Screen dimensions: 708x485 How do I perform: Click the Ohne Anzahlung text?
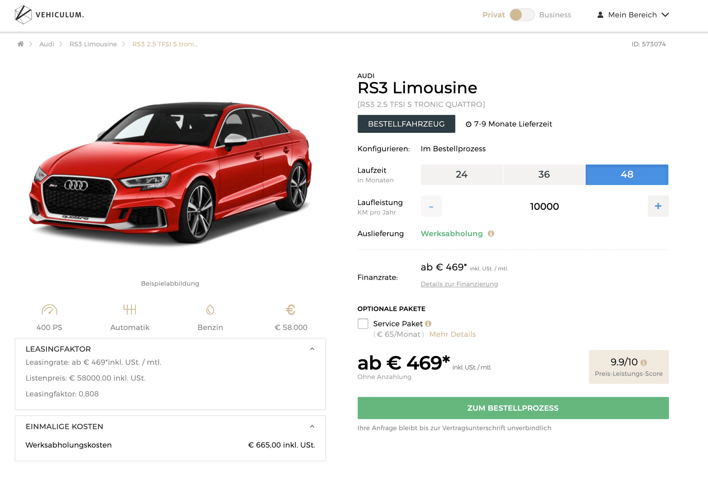(x=384, y=377)
